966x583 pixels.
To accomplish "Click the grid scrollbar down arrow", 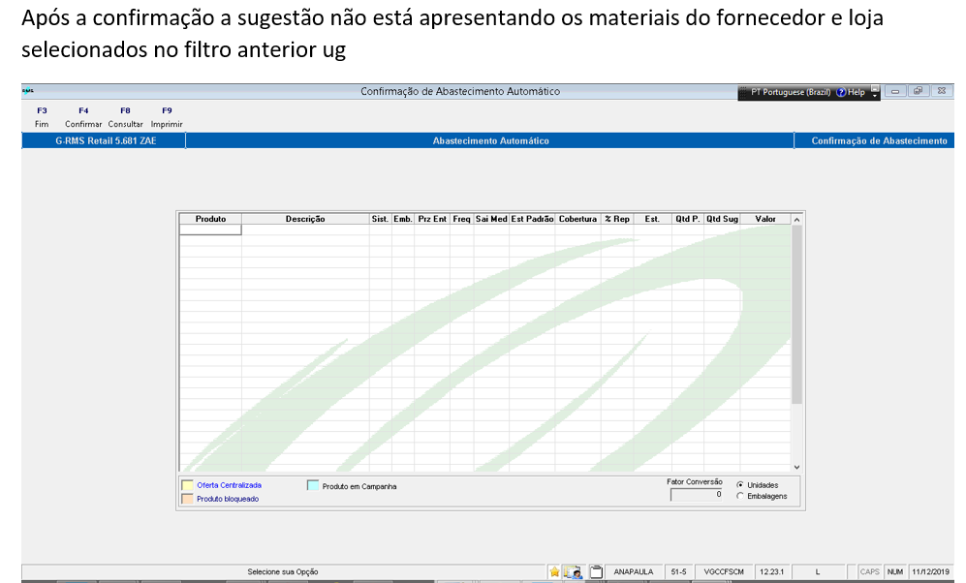I will [x=796, y=467].
